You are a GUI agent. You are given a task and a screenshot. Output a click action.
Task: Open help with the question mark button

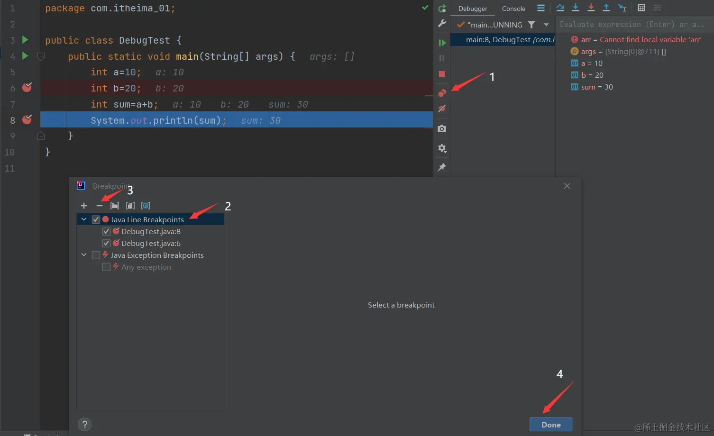84,424
